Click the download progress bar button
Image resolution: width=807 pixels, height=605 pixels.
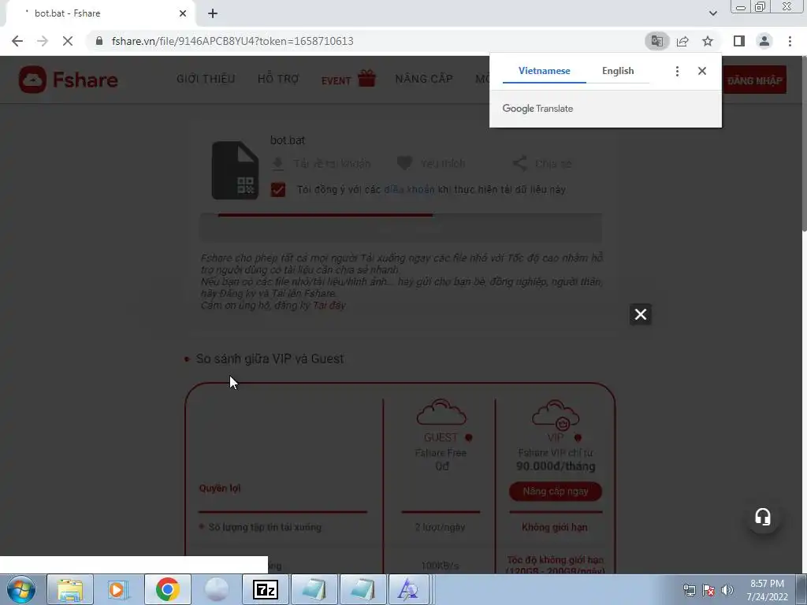401,228
